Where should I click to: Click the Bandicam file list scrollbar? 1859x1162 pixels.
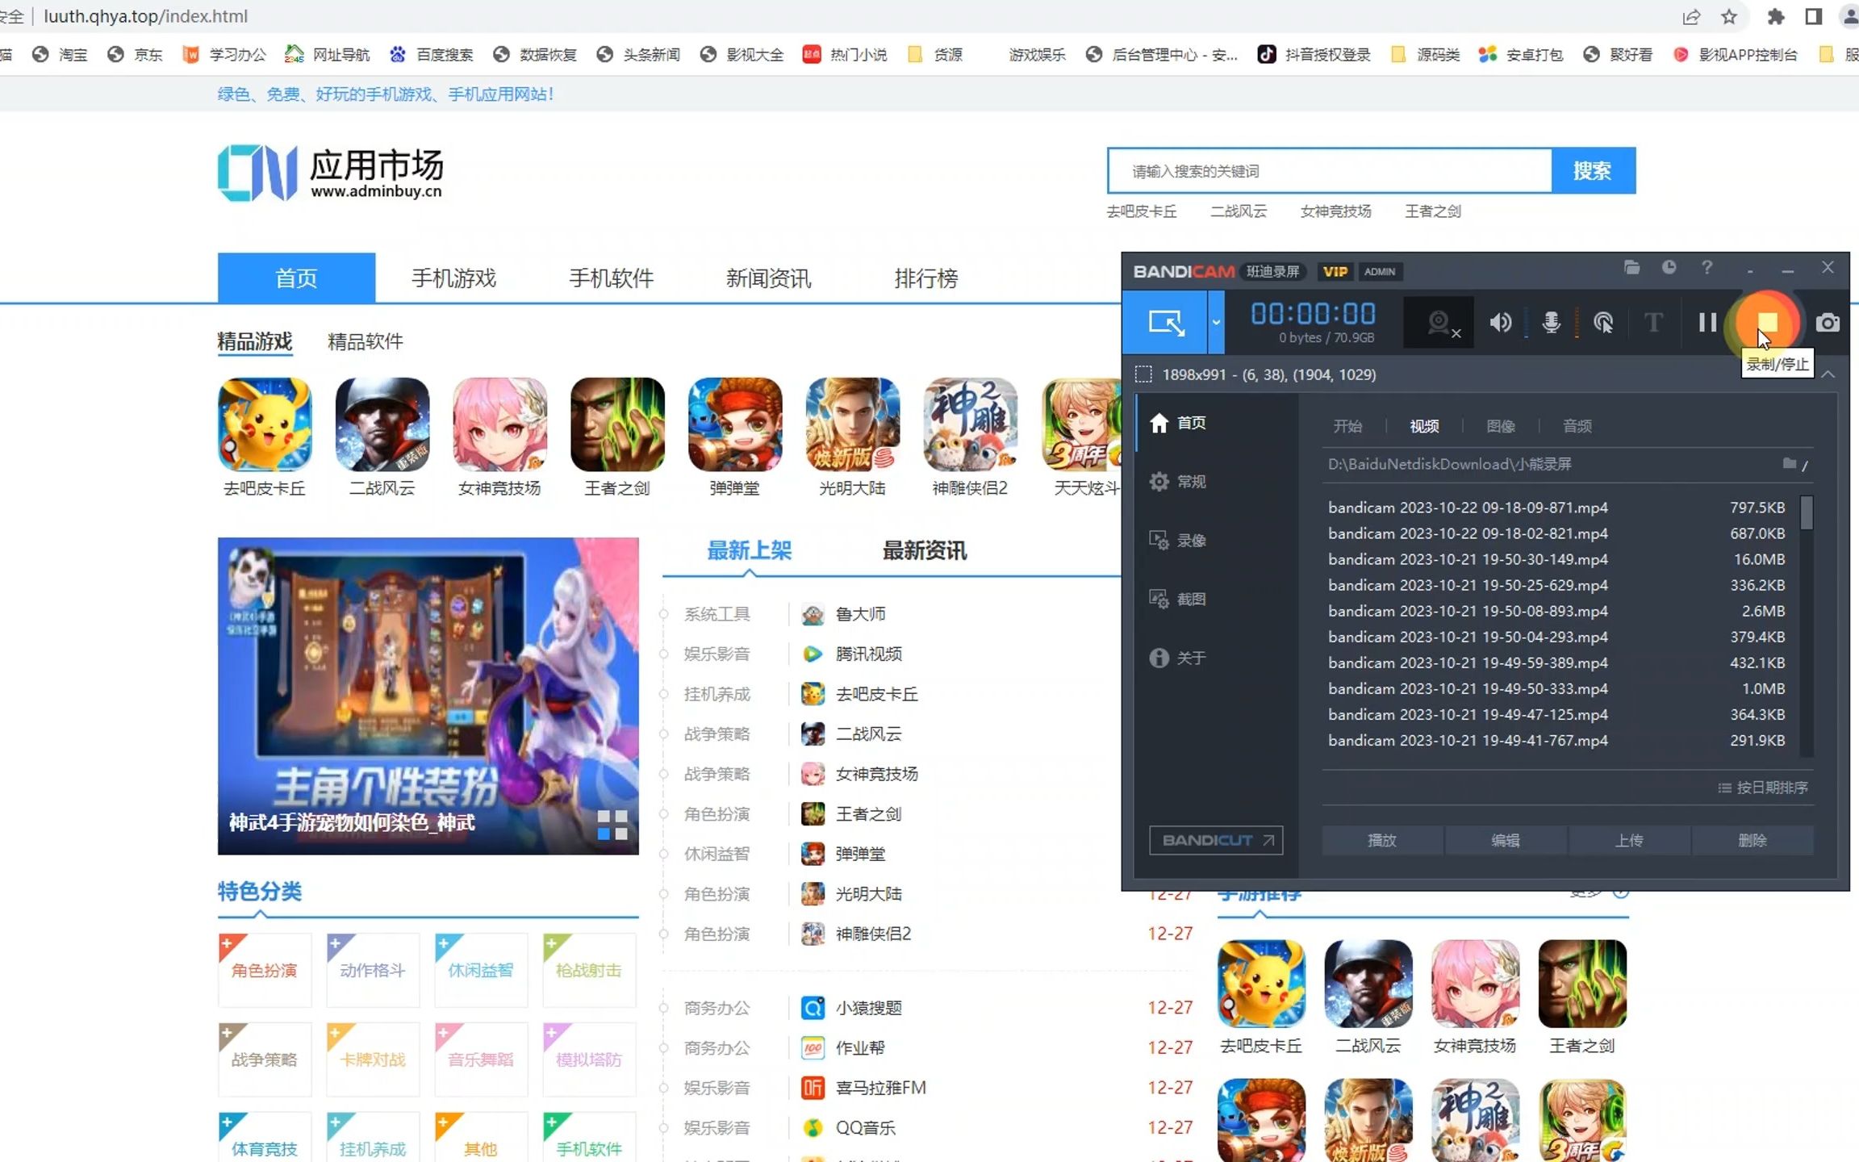(1807, 513)
